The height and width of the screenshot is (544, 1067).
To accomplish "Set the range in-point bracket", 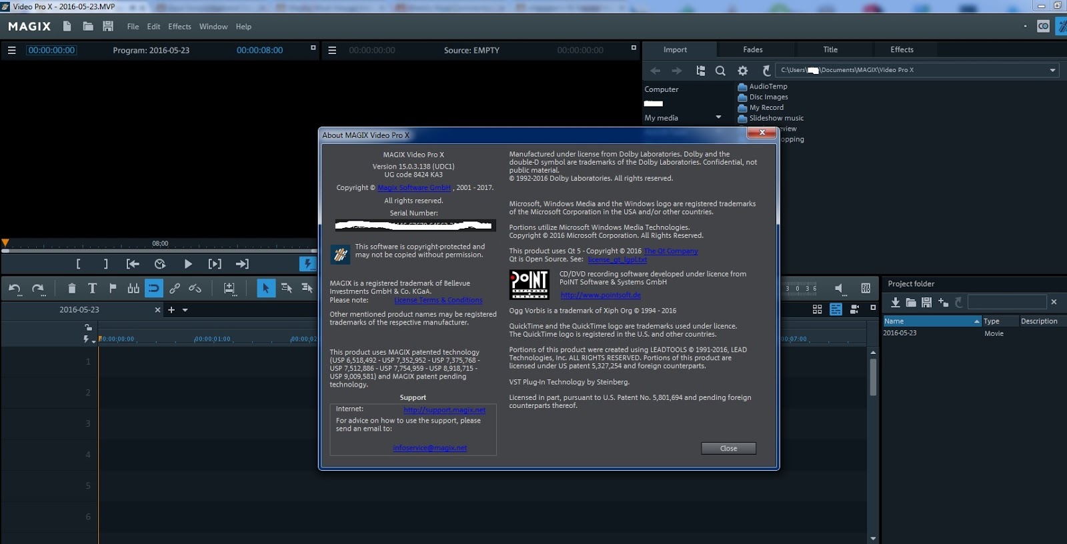I will 79,264.
